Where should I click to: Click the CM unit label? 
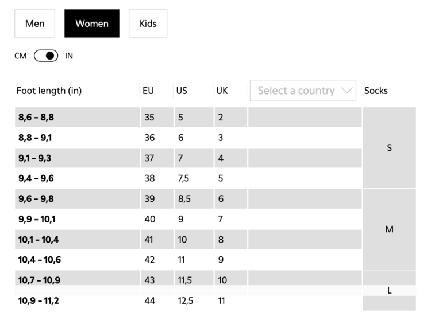coord(21,56)
